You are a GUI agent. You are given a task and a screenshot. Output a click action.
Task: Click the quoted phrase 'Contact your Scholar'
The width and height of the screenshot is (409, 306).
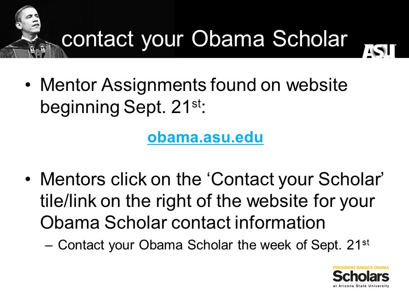(x=296, y=179)
